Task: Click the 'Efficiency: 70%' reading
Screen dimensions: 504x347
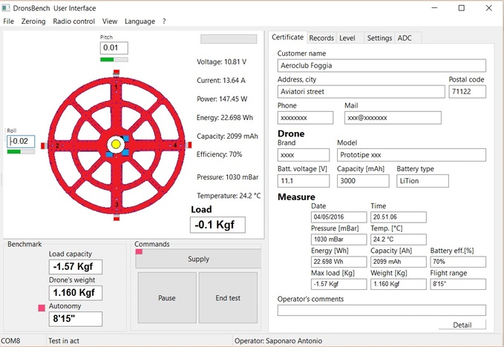Action: [219, 154]
